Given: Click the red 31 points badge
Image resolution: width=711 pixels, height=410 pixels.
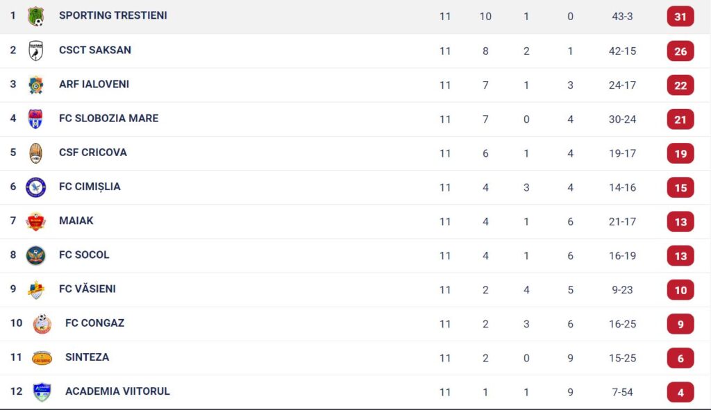Looking at the screenshot, I should [x=680, y=17].
